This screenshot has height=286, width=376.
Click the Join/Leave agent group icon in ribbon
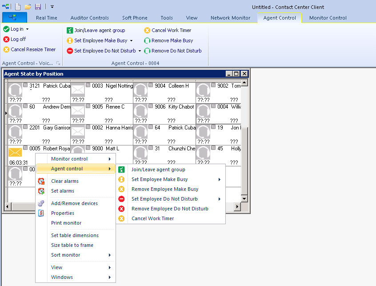(x=70, y=30)
